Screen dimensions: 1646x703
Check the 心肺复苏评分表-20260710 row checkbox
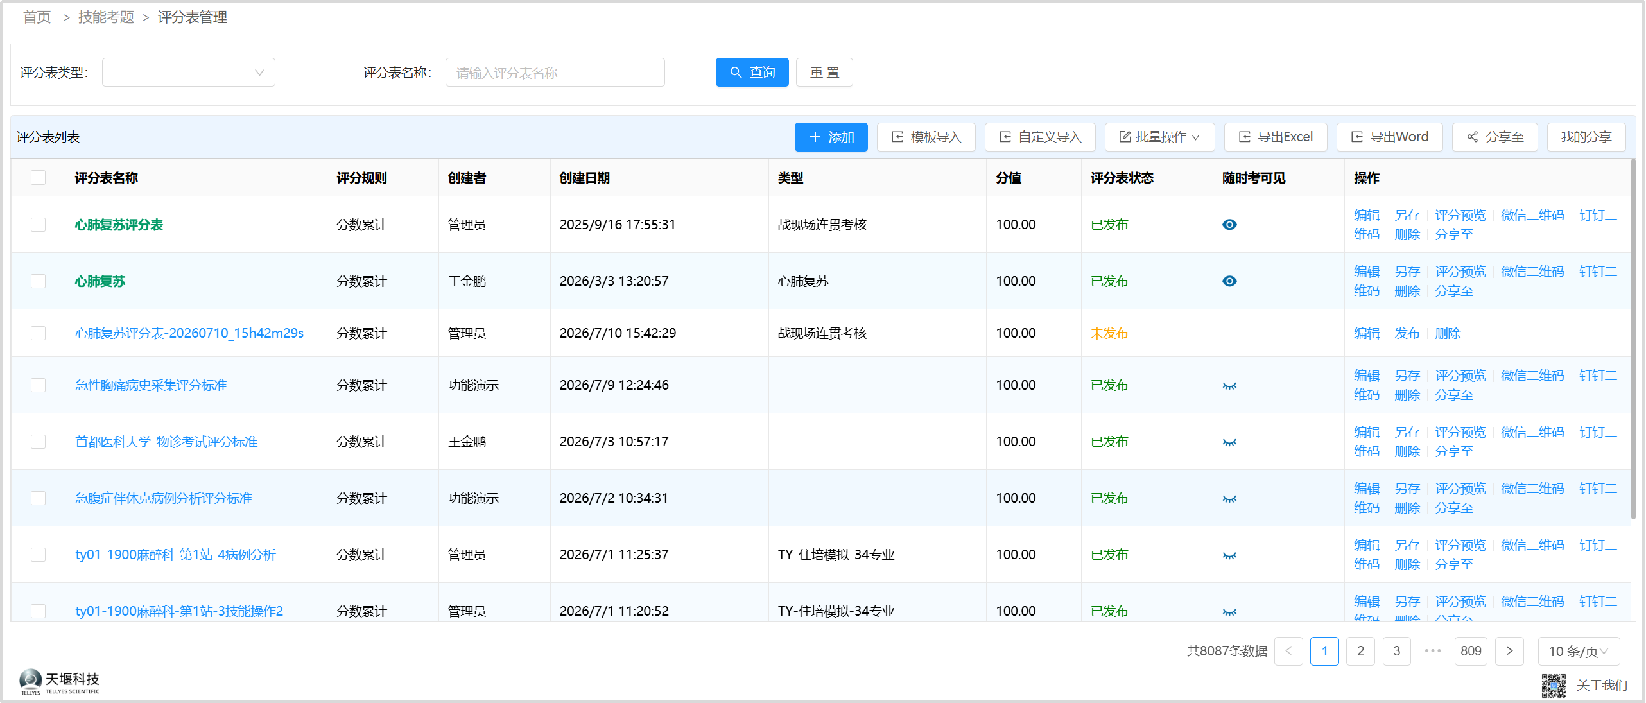point(39,333)
